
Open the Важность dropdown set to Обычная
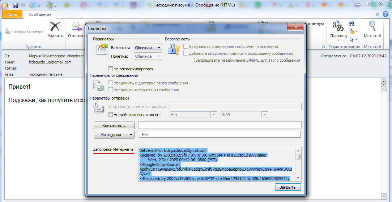tap(148, 48)
